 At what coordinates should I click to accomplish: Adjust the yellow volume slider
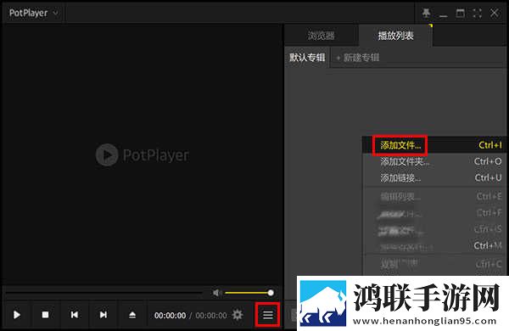(x=249, y=293)
